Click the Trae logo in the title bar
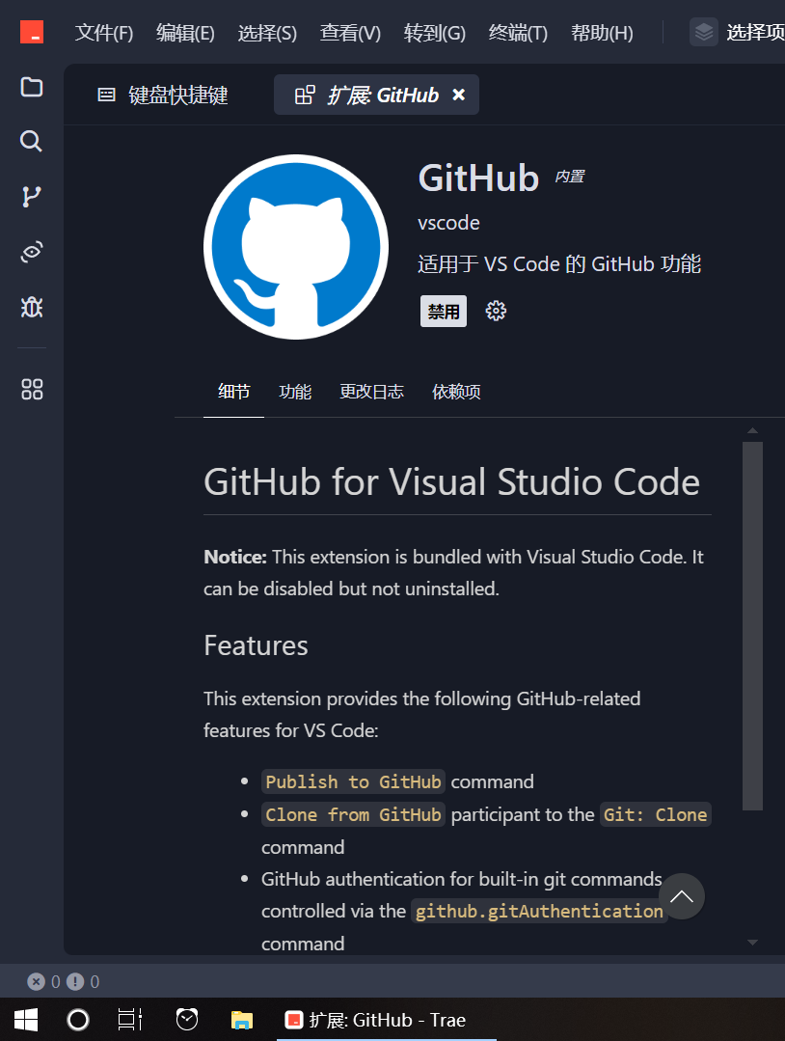The width and height of the screenshot is (785, 1041). coord(32,32)
